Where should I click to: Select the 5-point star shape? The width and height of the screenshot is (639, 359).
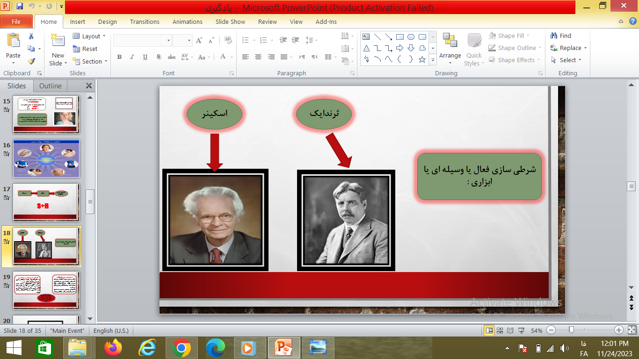point(422,59)
